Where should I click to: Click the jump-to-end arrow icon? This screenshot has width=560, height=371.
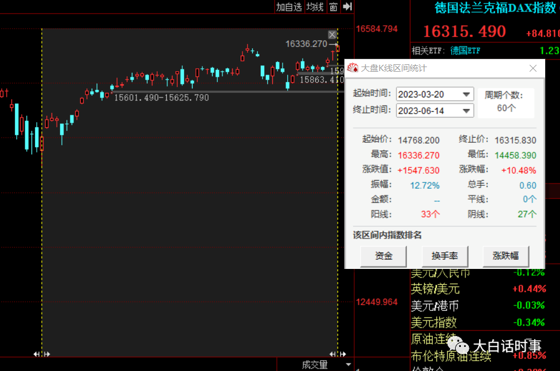point(347,7)
